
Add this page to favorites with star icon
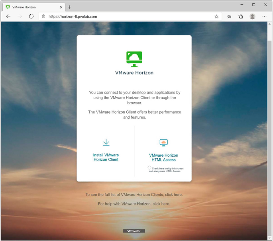pos(216,16)
